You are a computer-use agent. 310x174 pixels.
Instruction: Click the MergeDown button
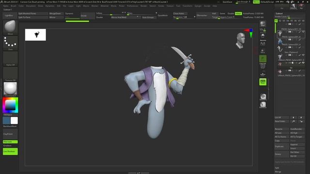(x=56, y=14)
